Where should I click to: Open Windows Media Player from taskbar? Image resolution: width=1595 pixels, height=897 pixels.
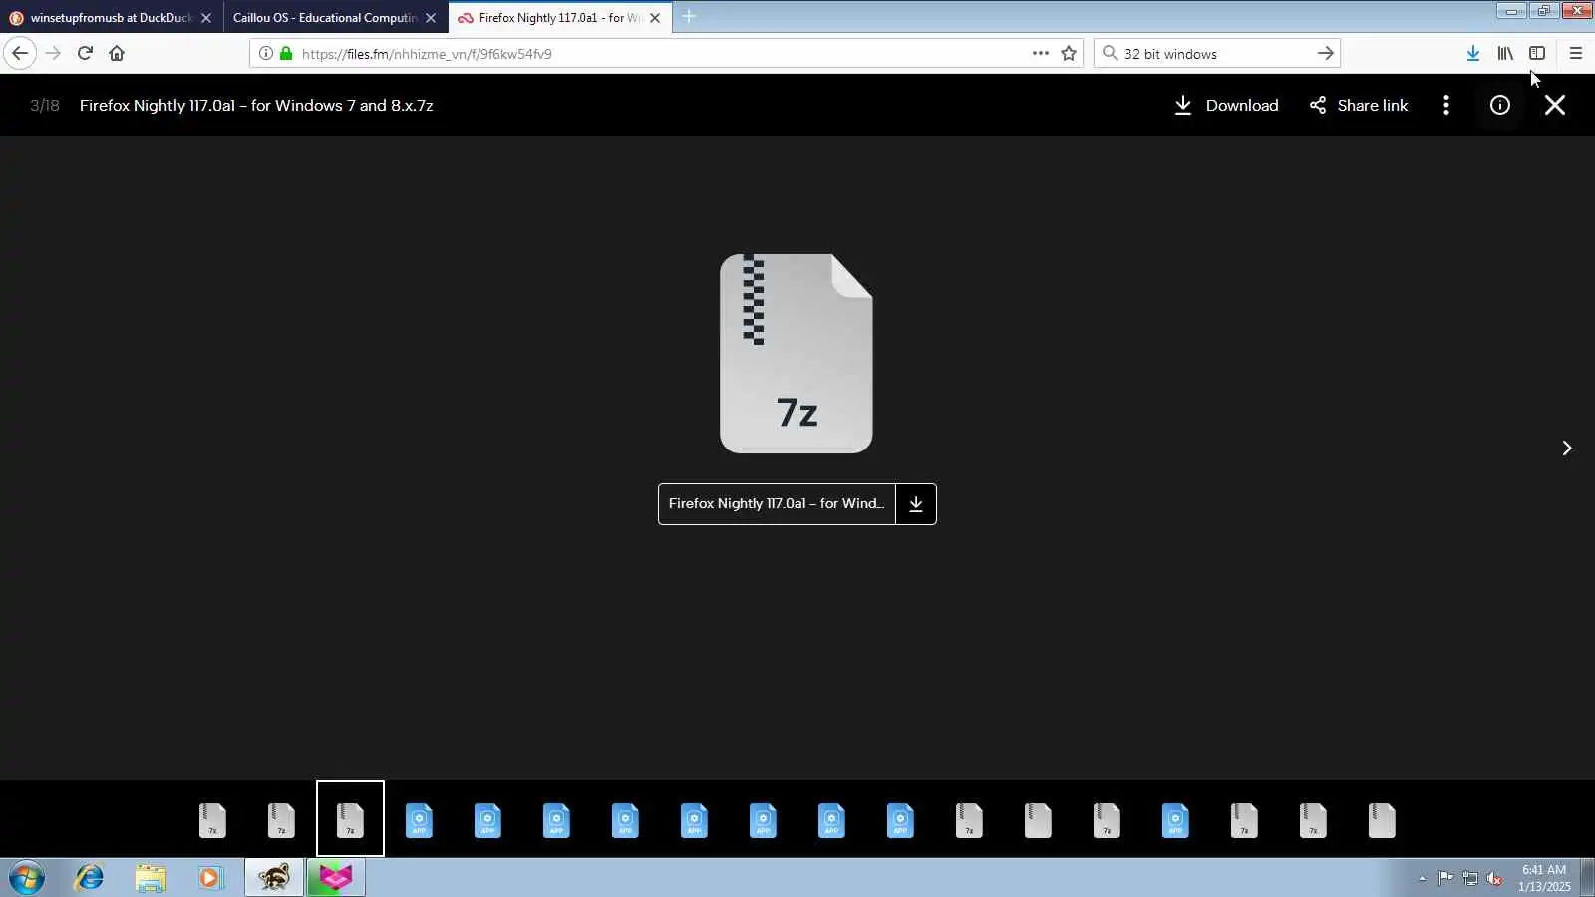210,878
